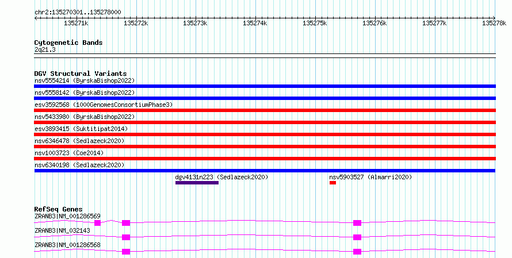
Task: Open variant esv3592568 (1000GenomesConsortiumPhase3) label
Action: [x=104, y=105]
